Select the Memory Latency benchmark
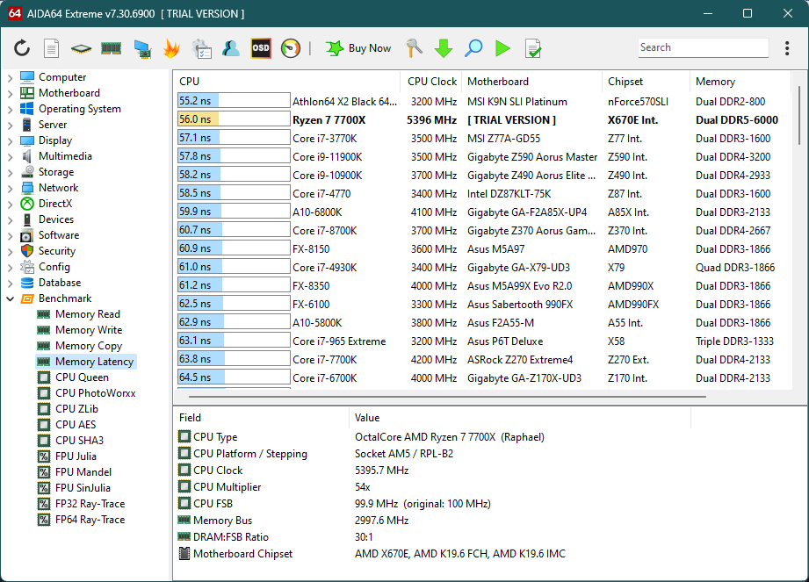The height and width of the screenshot is (582, 809). tap(94, 362)
